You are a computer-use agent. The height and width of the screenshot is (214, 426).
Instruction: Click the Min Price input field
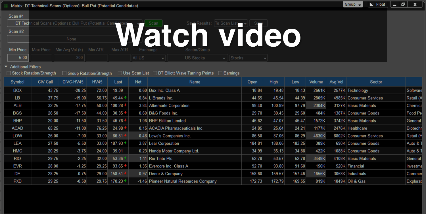18,58
